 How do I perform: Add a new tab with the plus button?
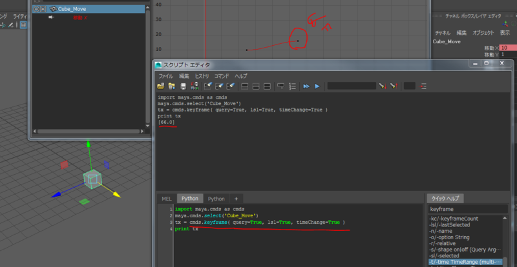tap(236, 199)
